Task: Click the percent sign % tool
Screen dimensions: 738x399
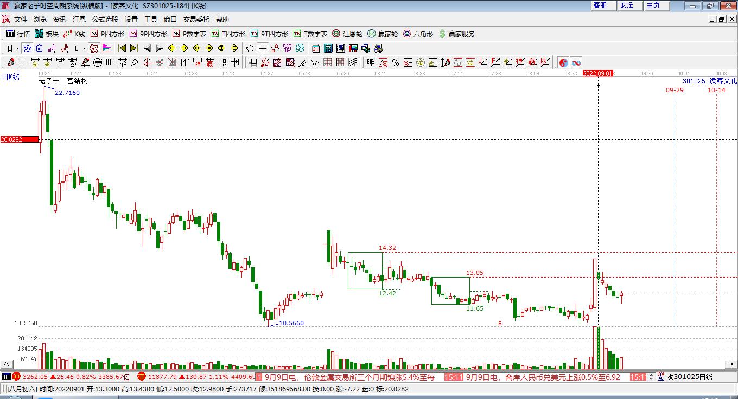Action: click(396, 62)
